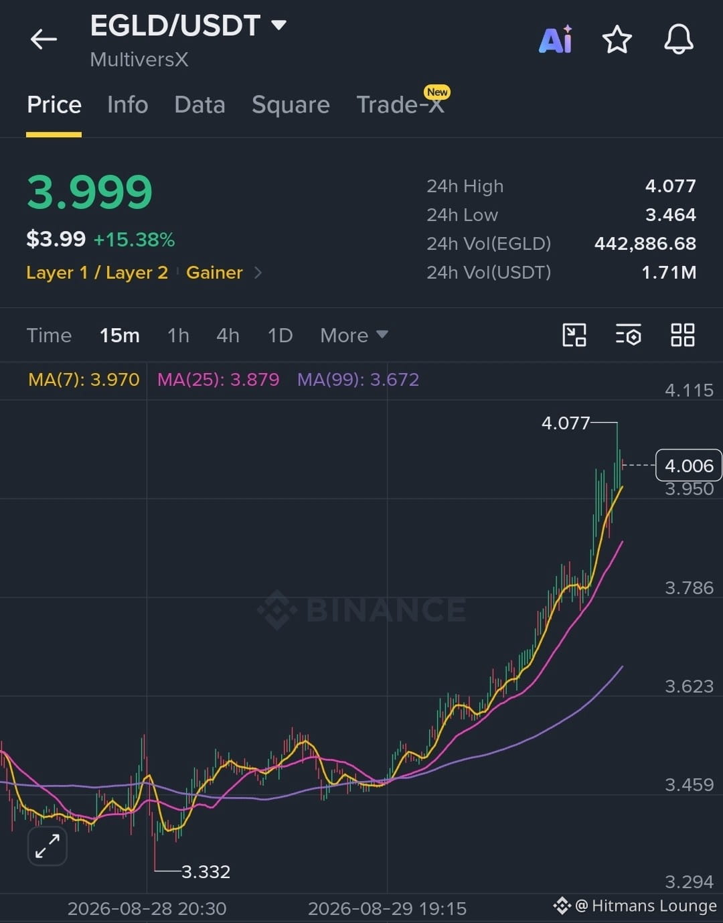Viewport: 723px width, 923px height.
Task: Tap the 2026-08-28 20:30 time axis label
Action: [147, 908]
